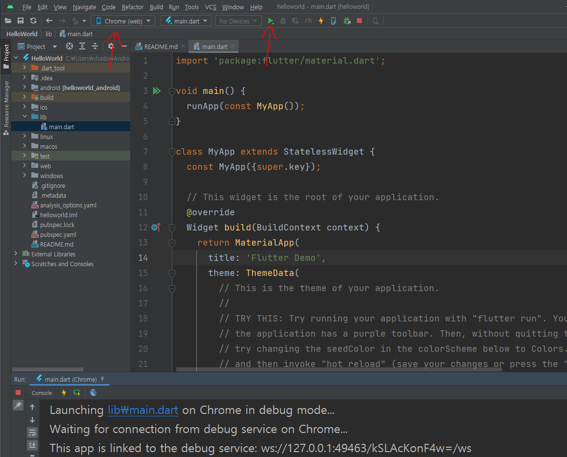Screen dimensions: 567x457
Task: Expand External Libraries node
Action: [16, 253]
